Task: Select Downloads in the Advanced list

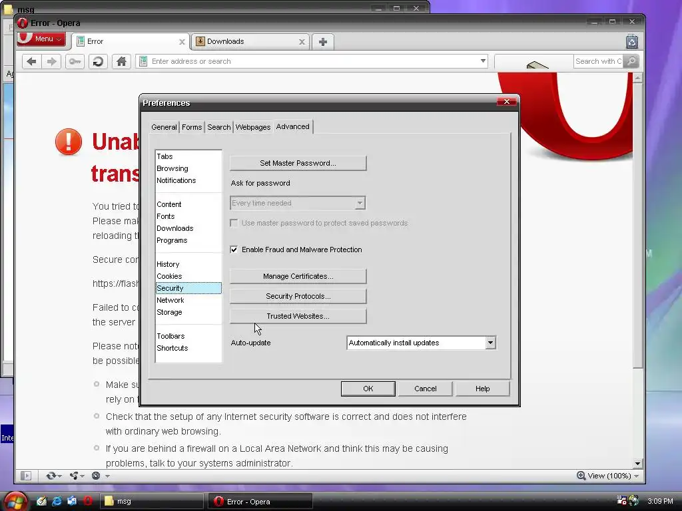Action: tap(188, 228)
